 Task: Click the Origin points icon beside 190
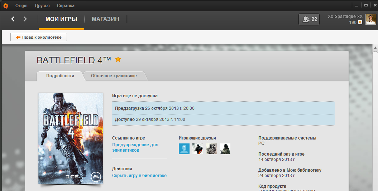(x=360, y=23)
